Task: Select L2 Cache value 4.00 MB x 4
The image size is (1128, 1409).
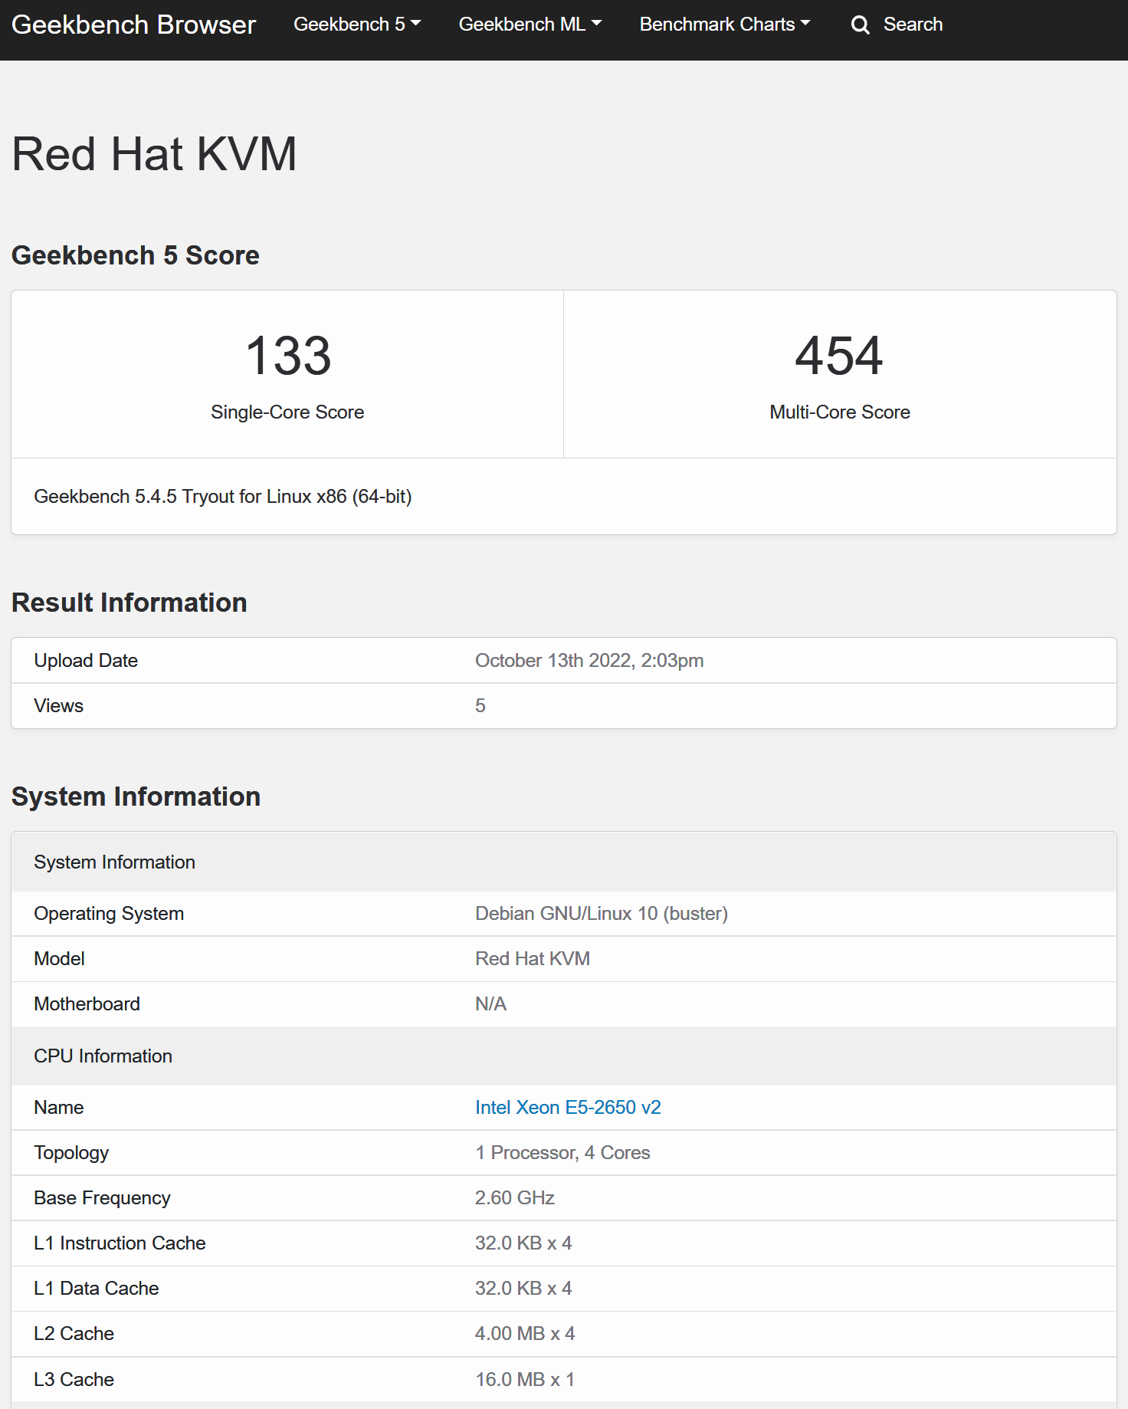Action: click(x=525, y=1334)
